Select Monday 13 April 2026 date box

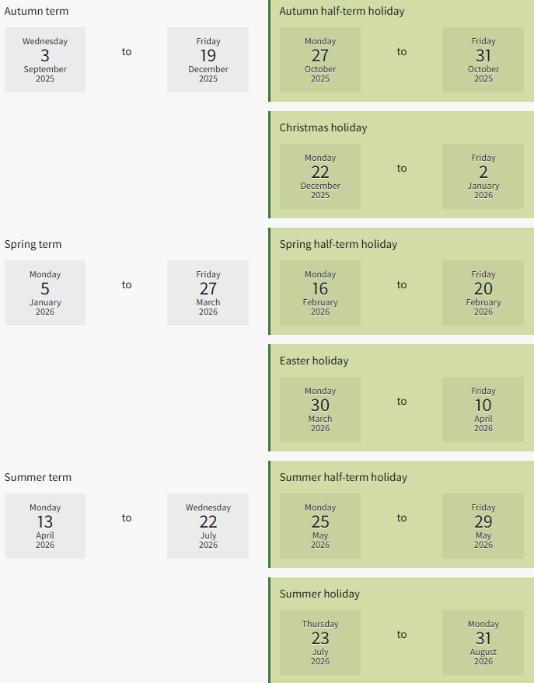[x=45, y=526]
